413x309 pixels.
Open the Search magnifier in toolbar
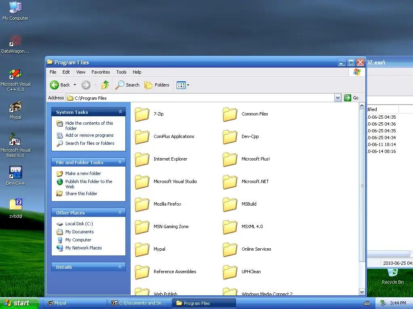(127, 85)
